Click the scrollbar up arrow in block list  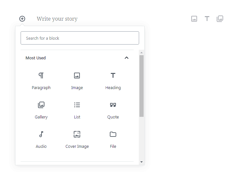coord(141,53)
